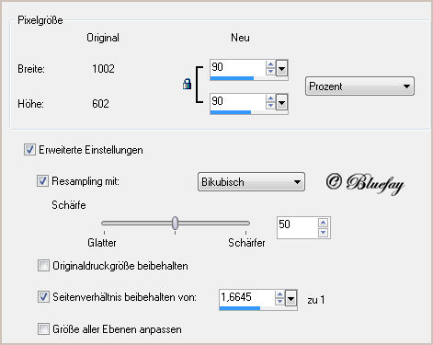The width and height of the screenshot is (433, 345).
Task: Decrease Schärfe value with down arrow
Action: click(x=323, y=233)
